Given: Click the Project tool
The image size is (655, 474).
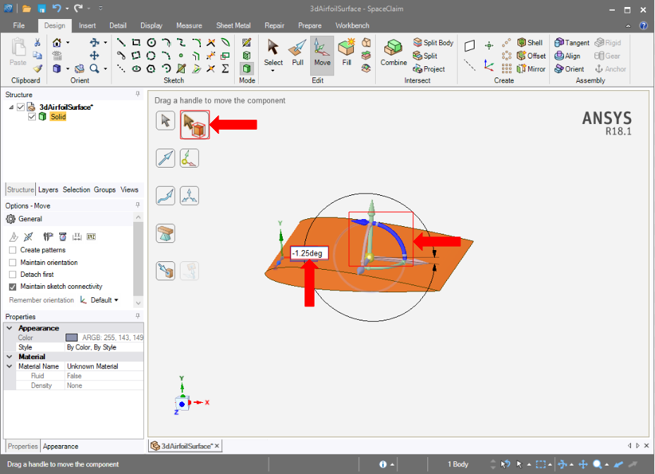Looking at the screenshot, I should coord(429,69).
